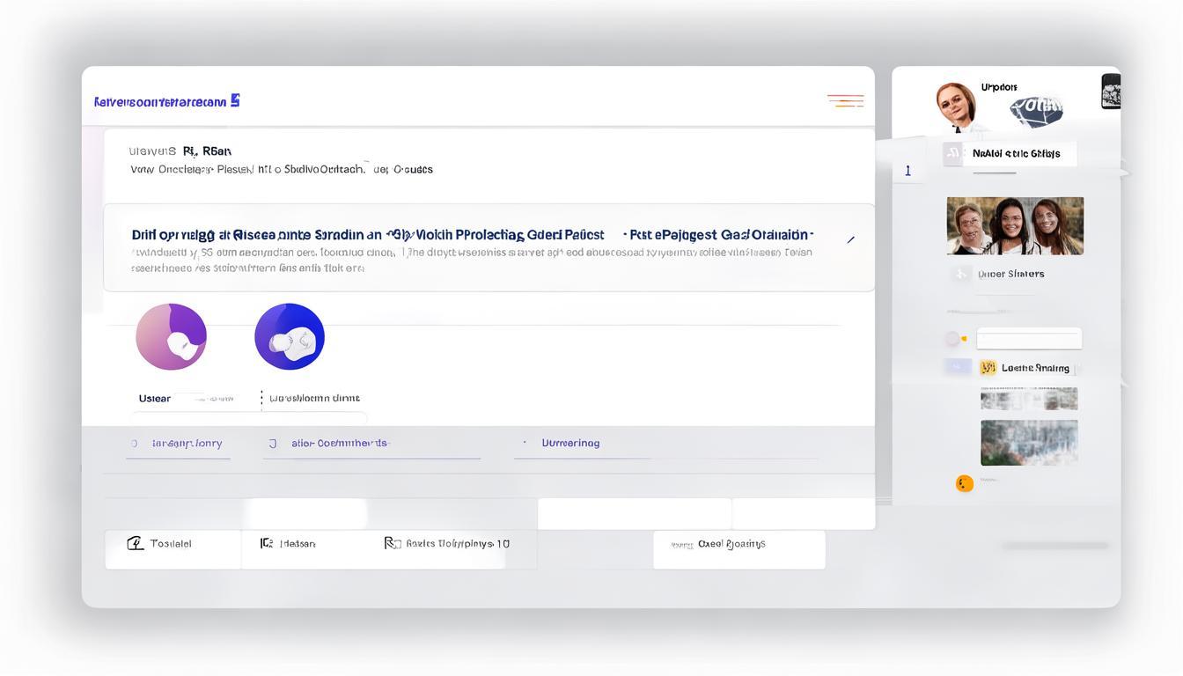Image resolution: width=1183 pixels, height=676 pixels.
Task: Click the logo icon at top left header
Action: tap(235, 100)
